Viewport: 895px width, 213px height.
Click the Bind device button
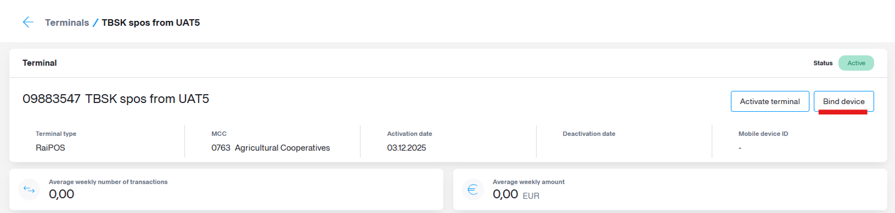(x=844, y=101)
